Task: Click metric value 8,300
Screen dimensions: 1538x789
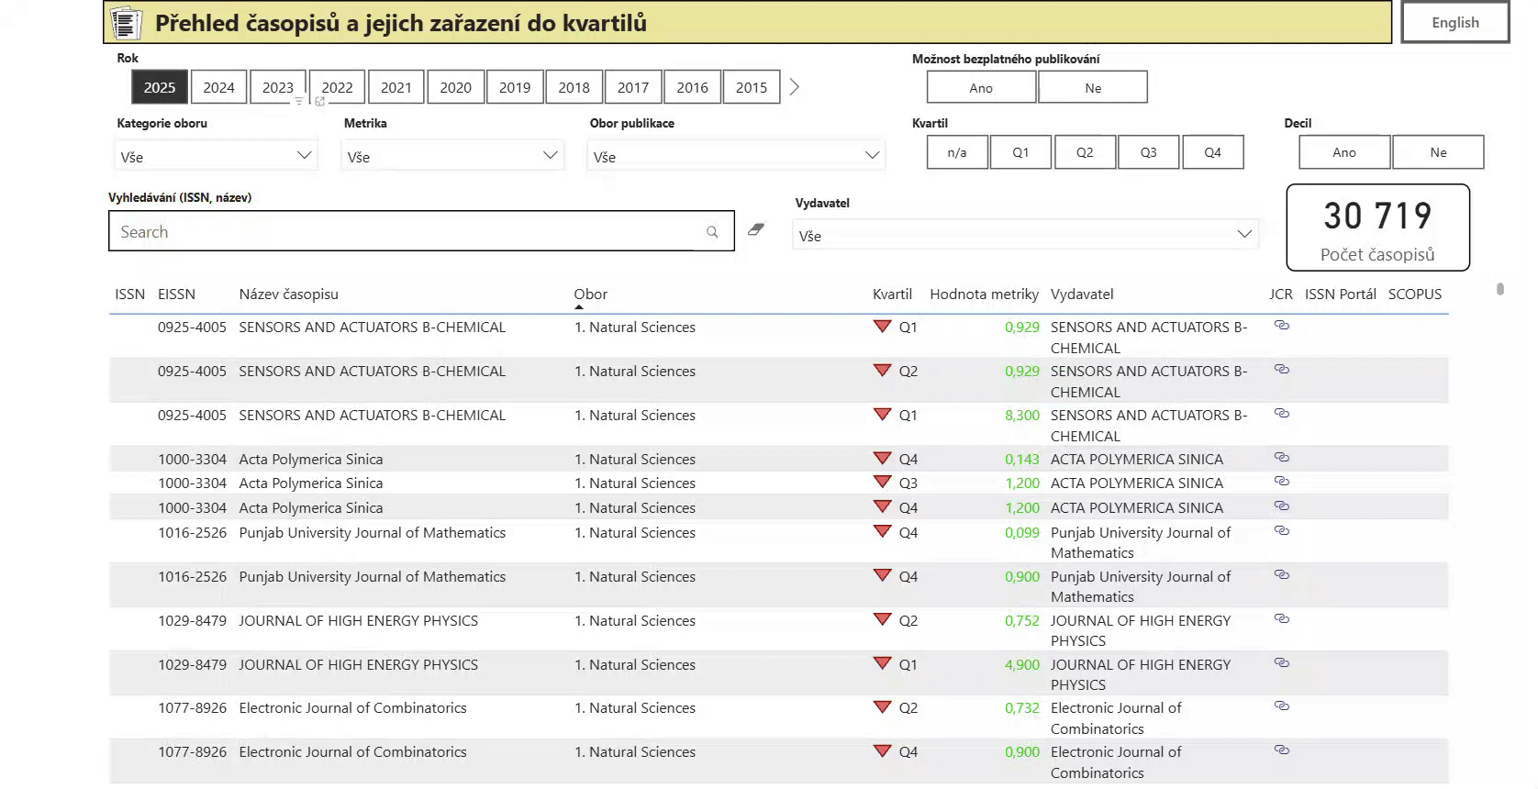Action: 1022,415
